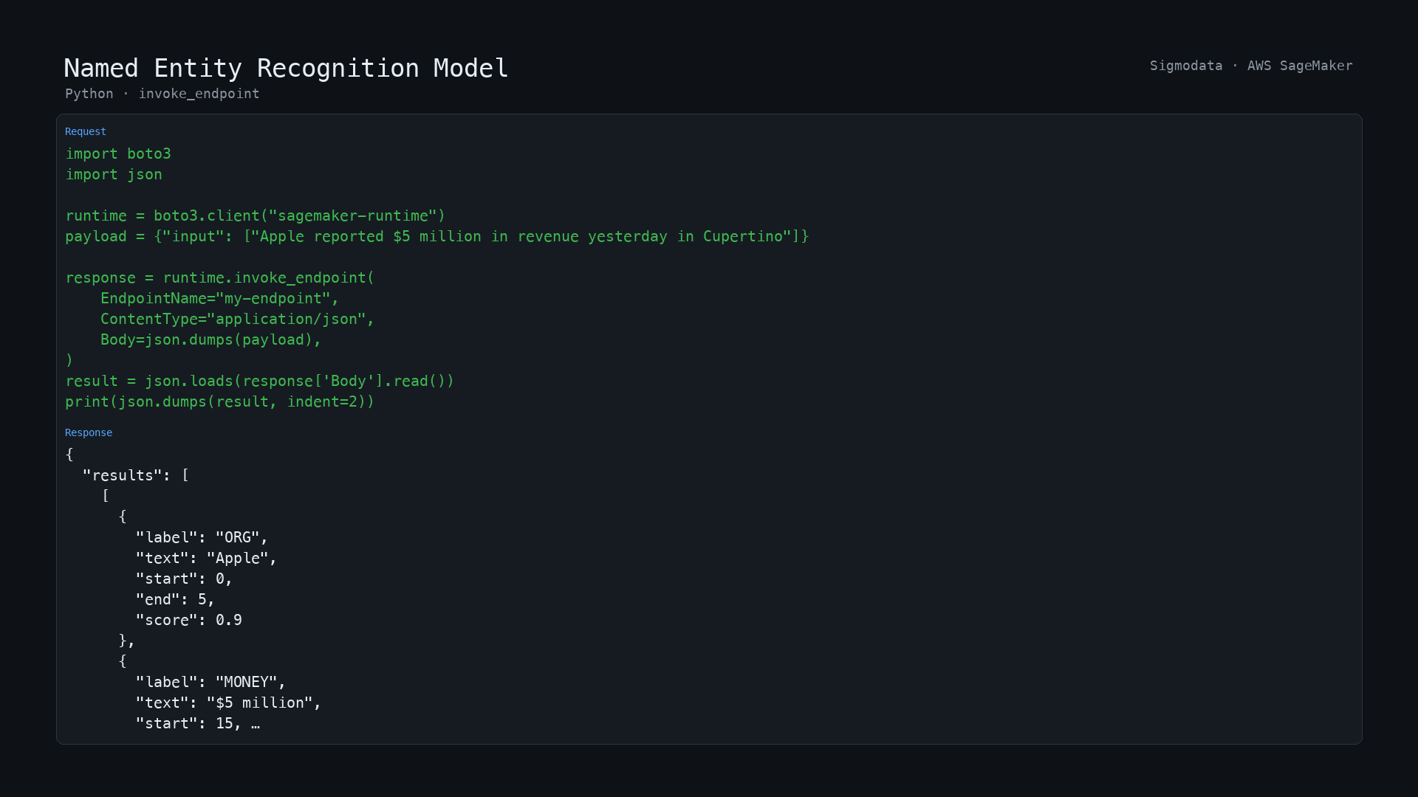Click the "label": "ORG" line
The image size is (1418, 797).
point(202,537)
